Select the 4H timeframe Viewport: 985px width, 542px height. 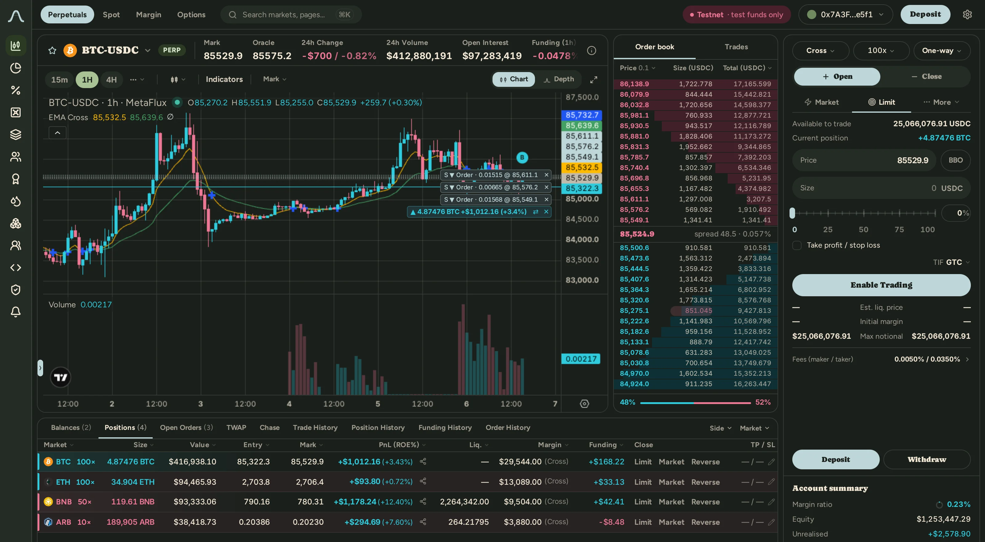tap(111, 79)
